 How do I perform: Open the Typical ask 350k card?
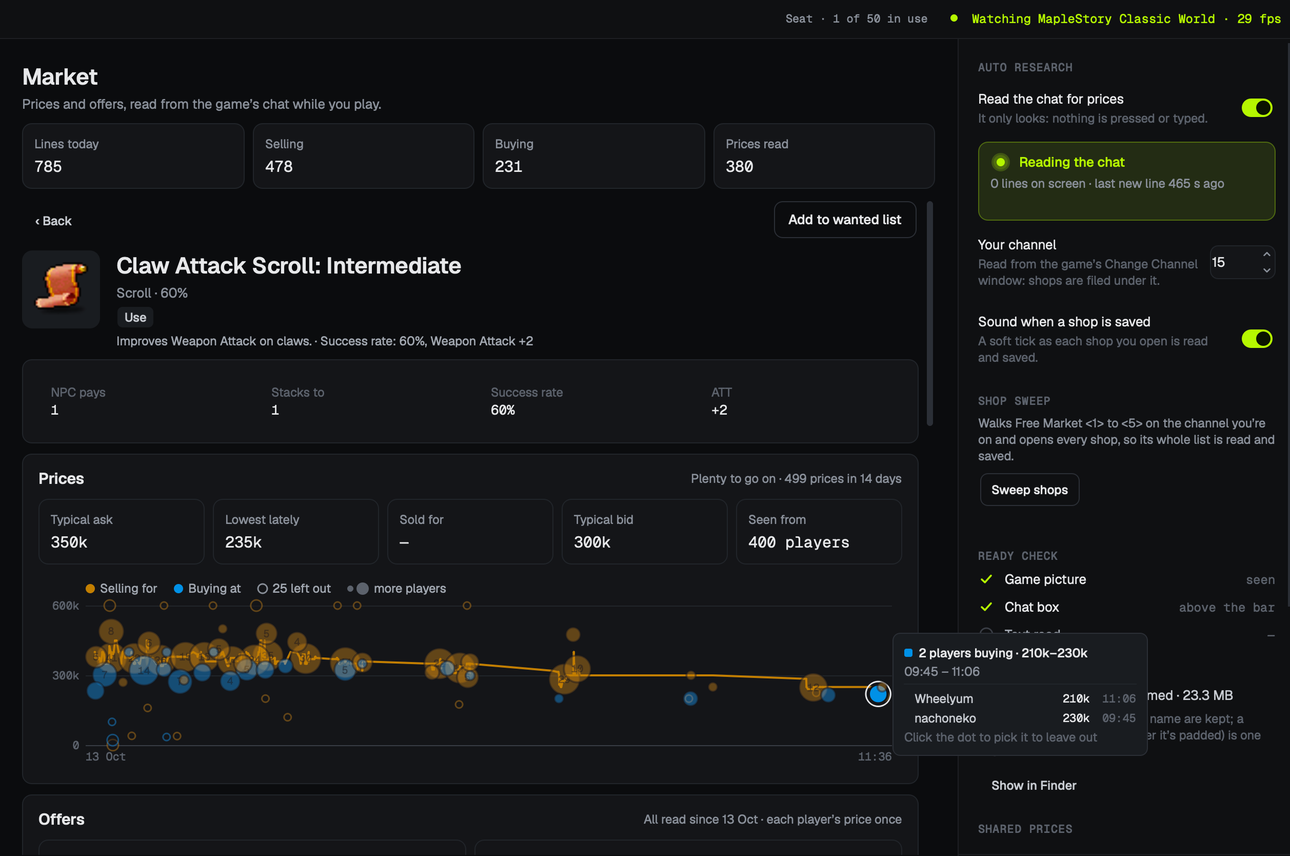(121, 531)
